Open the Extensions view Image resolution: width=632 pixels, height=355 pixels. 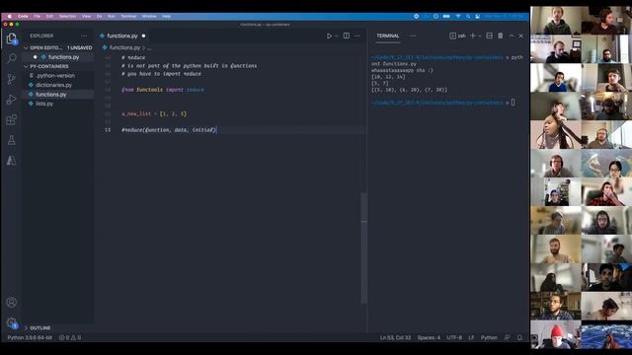click(x=11, y=120)
